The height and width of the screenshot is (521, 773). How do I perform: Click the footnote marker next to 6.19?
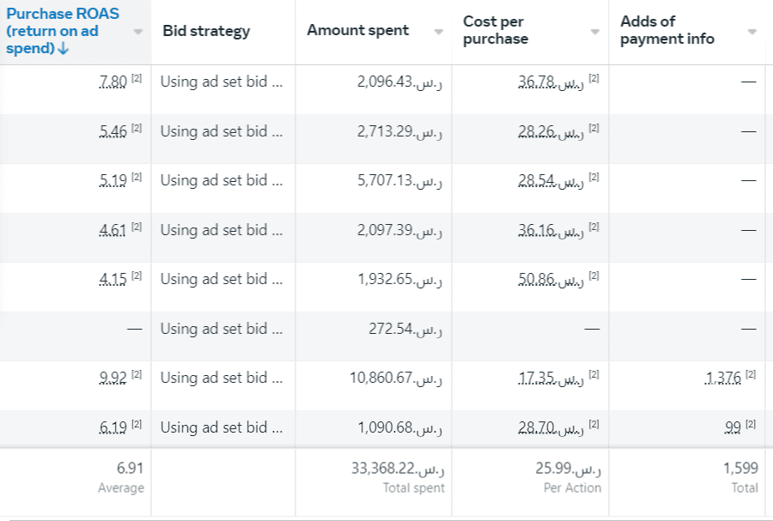pyautogui.click(x=137, y=425)
